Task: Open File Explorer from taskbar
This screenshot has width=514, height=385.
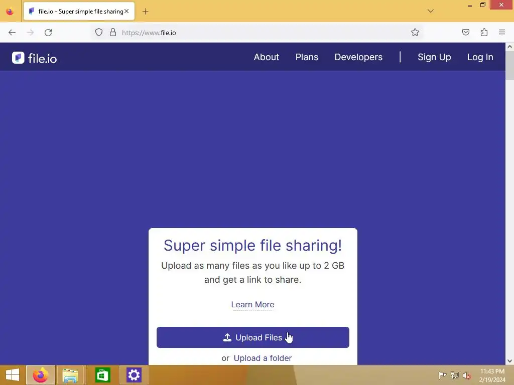Action: click(x=70, y=375)
